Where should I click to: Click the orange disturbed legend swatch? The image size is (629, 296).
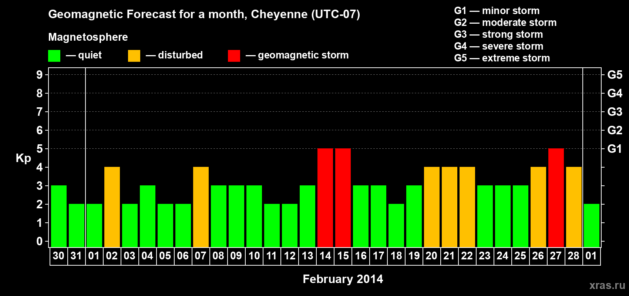coord(134,56)
